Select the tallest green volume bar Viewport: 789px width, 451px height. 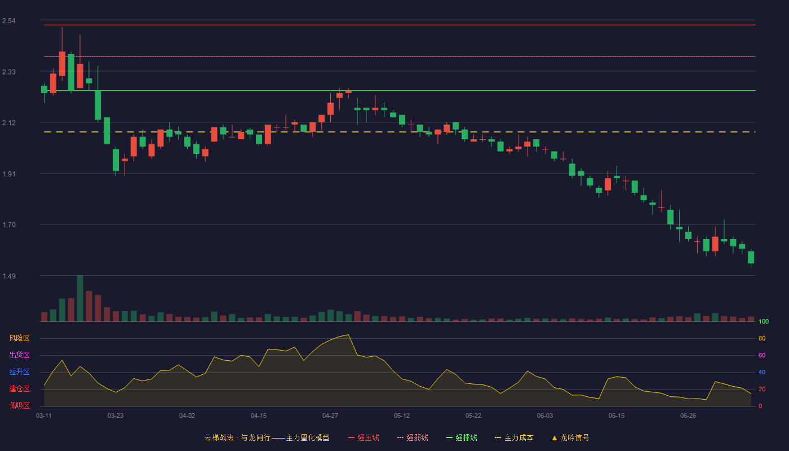pos(80,298)
